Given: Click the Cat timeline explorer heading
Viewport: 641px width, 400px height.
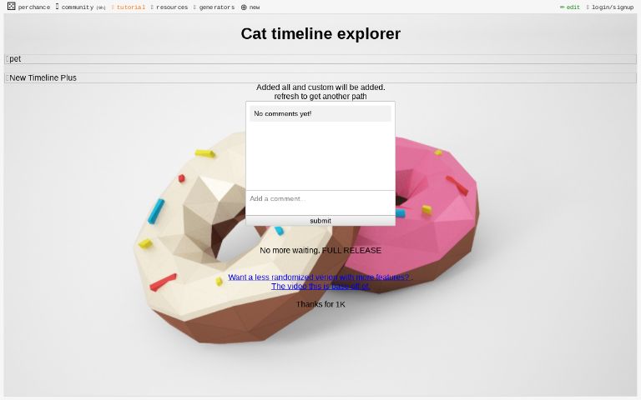Looking at the screenshot, I should tap(320, 33).
